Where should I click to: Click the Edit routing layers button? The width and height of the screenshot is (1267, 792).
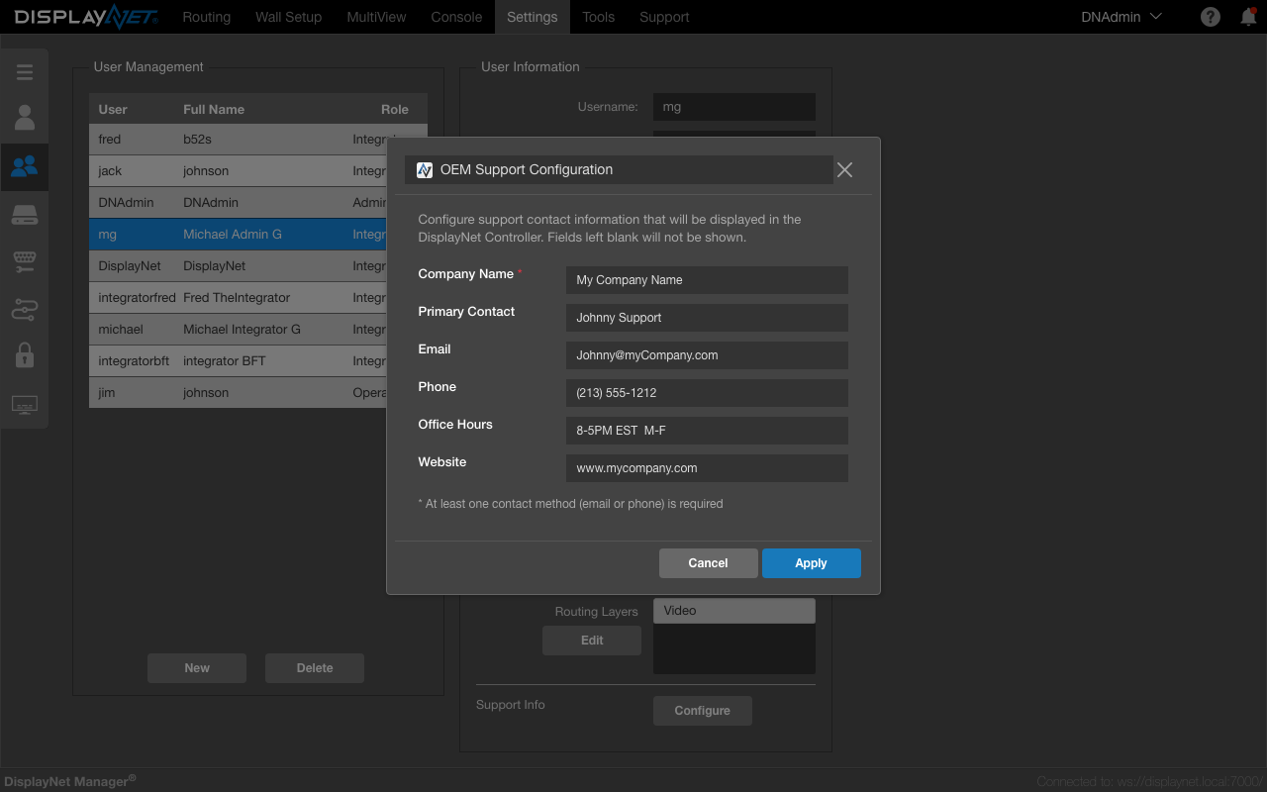(592, 641)
